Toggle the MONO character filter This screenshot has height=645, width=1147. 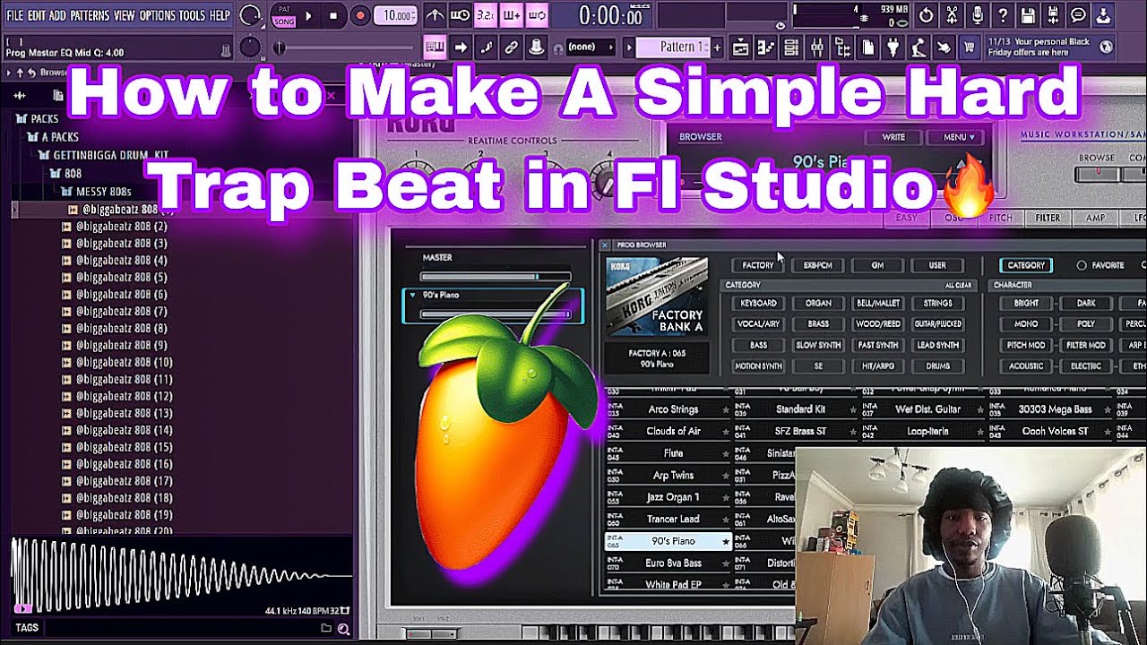click(x=1026, y=323)
